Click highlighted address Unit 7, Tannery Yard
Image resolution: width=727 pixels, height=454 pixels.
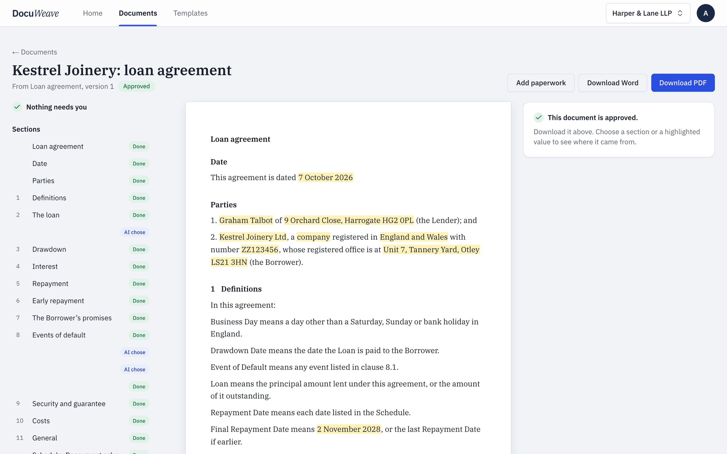point(431,250)
